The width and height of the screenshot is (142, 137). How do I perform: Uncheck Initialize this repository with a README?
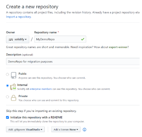(8, 117)
